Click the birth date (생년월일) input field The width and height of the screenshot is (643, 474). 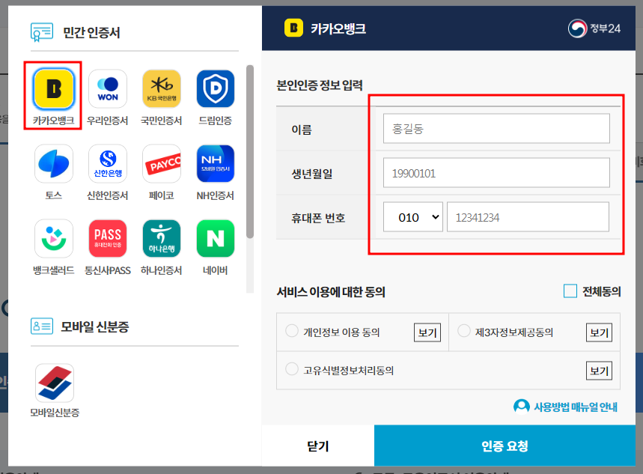click(x=496, y=173)
